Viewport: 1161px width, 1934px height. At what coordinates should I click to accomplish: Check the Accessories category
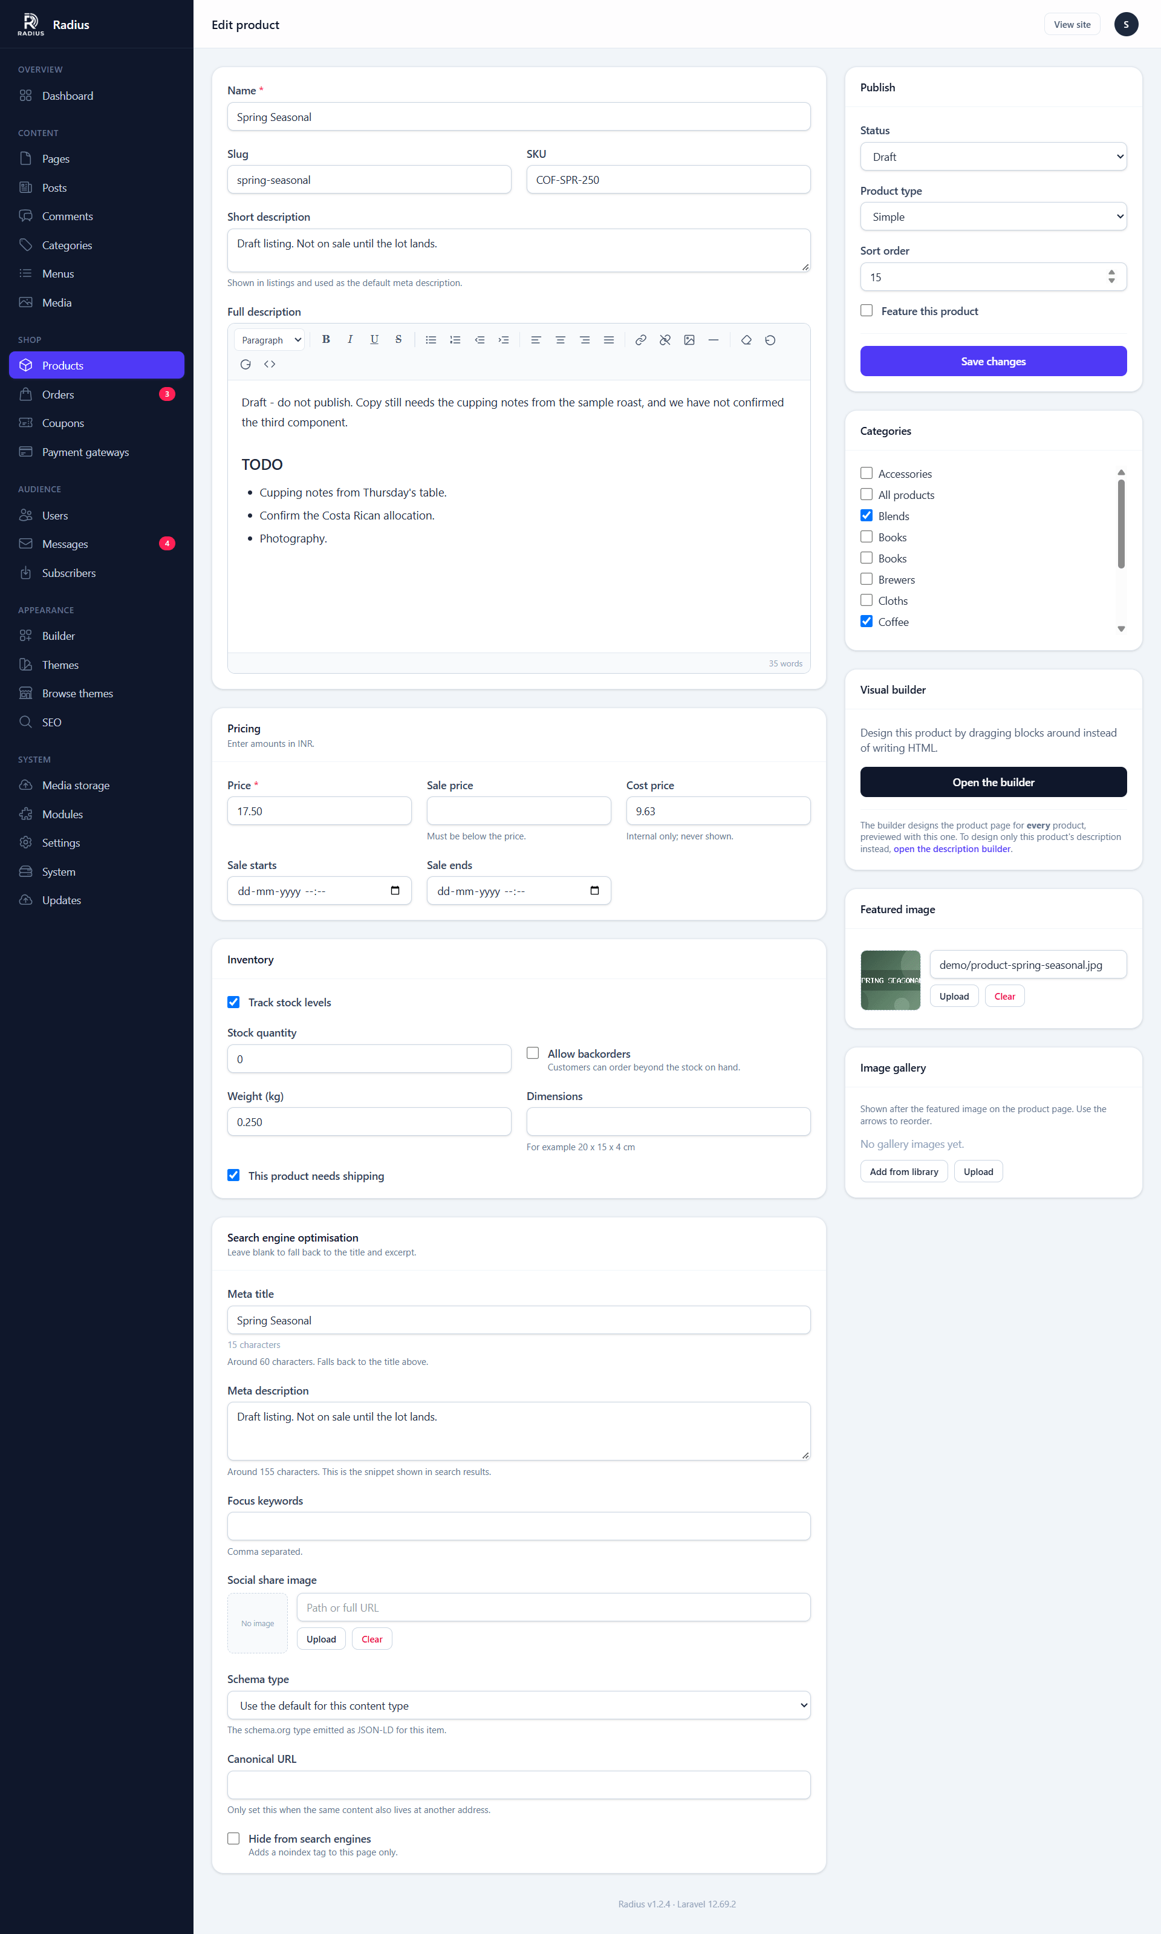coord(867,474)
